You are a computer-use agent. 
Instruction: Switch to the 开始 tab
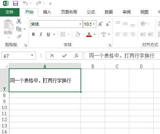(29, 12)
